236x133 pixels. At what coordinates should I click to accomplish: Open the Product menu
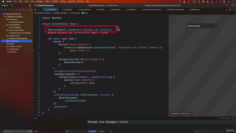(55, 1)
